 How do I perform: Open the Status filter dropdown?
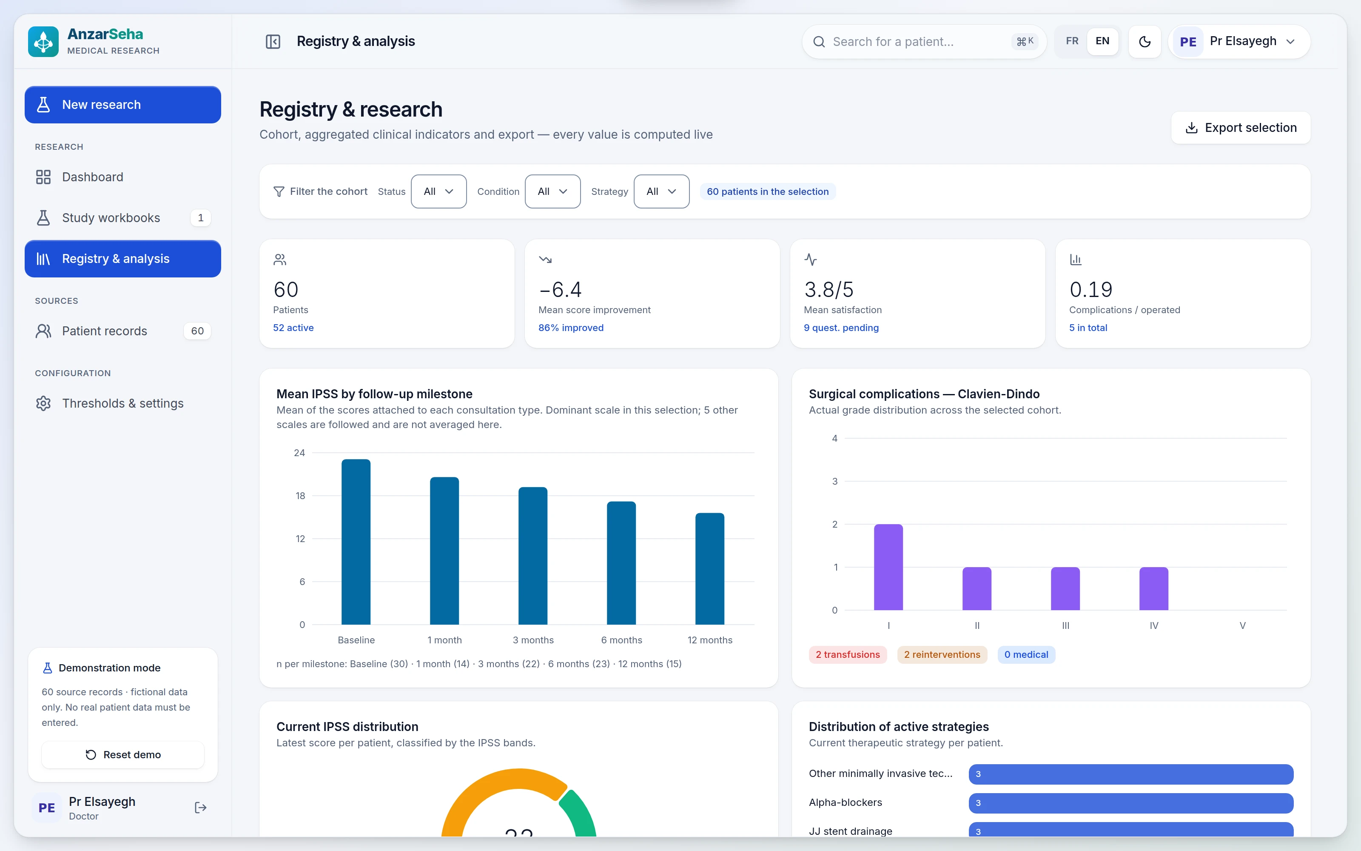point(438,191)
